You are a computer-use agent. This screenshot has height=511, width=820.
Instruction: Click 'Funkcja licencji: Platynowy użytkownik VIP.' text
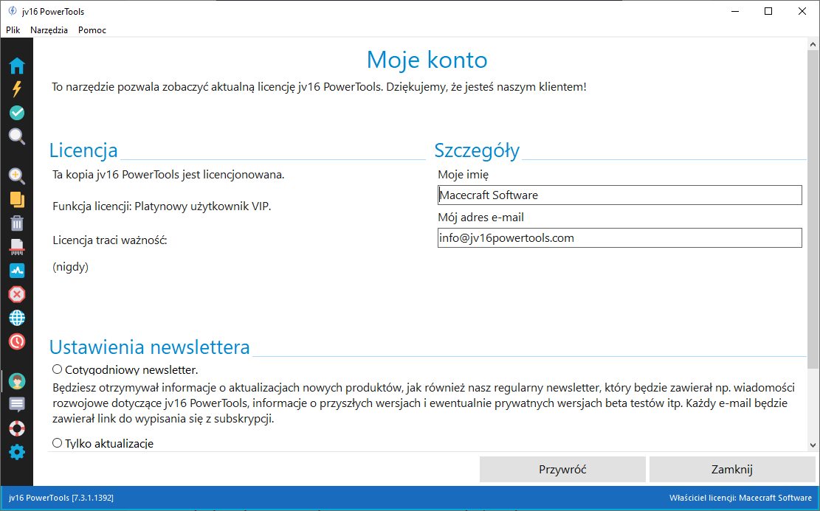(162, 206)
